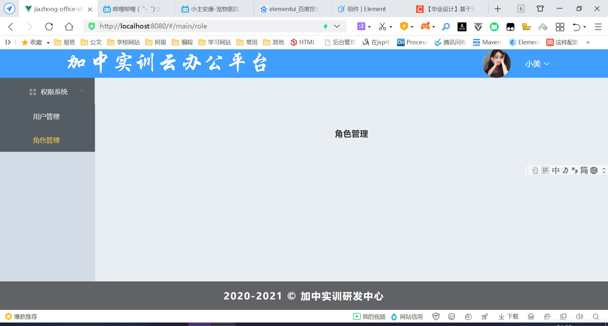
Task: Toggle the bookmarks sidebar arrow icon
Action: tap(8, 42)
